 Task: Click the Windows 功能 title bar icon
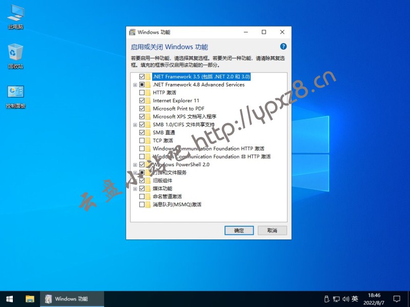(x=132, y=32)
